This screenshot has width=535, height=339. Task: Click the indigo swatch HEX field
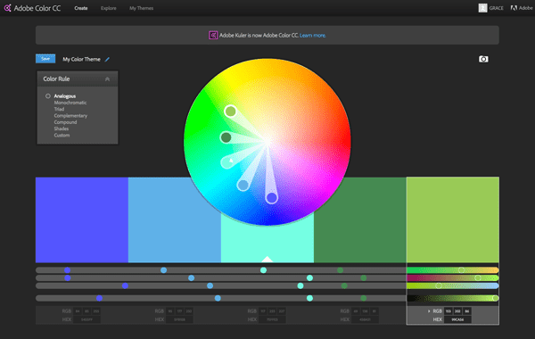(86, 319)
